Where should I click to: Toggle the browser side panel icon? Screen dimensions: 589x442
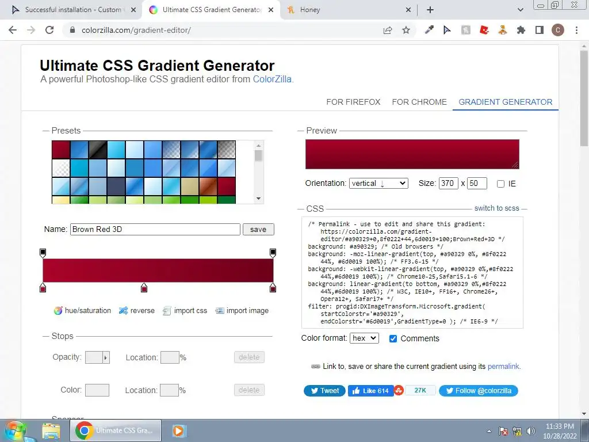pos(540,30)
